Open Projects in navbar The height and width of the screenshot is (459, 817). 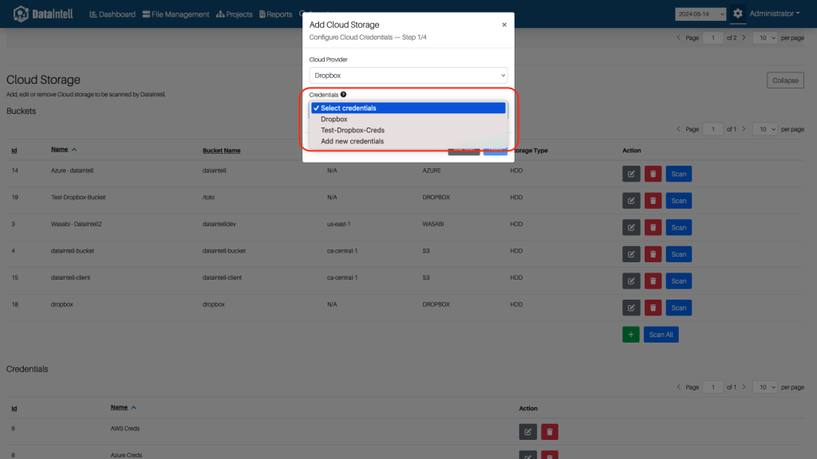[x=234, y=14]
